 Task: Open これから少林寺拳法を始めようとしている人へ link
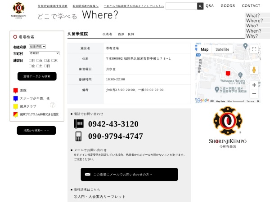click(x=134, y=6)
